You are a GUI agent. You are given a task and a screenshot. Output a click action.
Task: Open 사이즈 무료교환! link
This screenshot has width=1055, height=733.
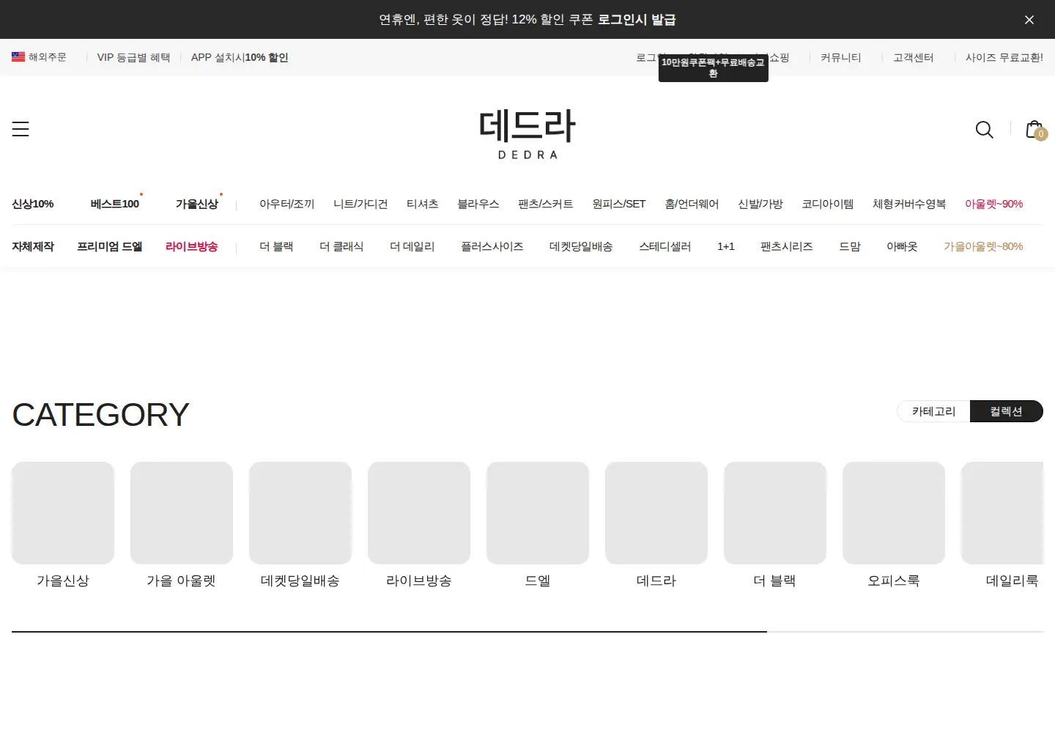pos(1004,57)
